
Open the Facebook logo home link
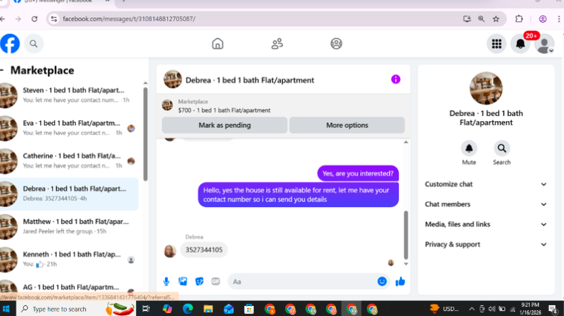[x=10, y=44]
